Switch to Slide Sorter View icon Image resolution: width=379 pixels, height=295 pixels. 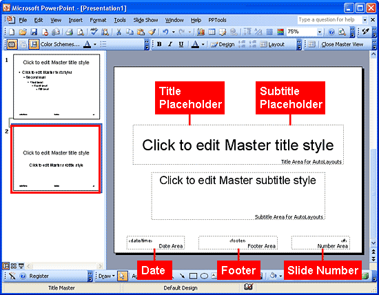click(14, 266)
